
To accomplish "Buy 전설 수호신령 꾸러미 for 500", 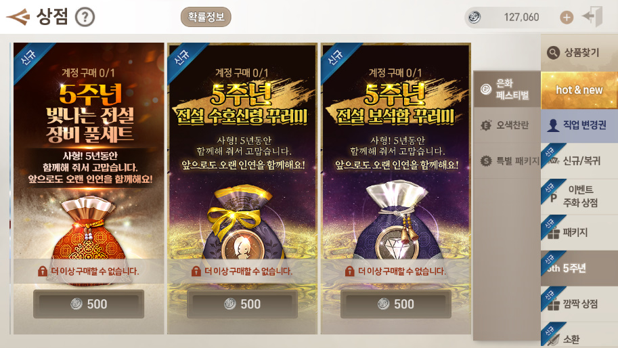I will (242, 304).
